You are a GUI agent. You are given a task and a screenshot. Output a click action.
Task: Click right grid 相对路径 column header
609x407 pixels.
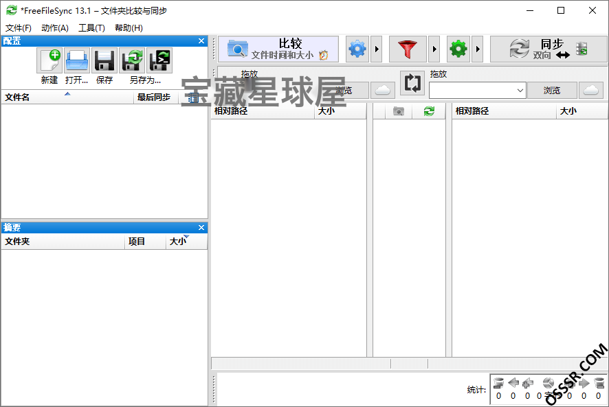click(504, 111)
